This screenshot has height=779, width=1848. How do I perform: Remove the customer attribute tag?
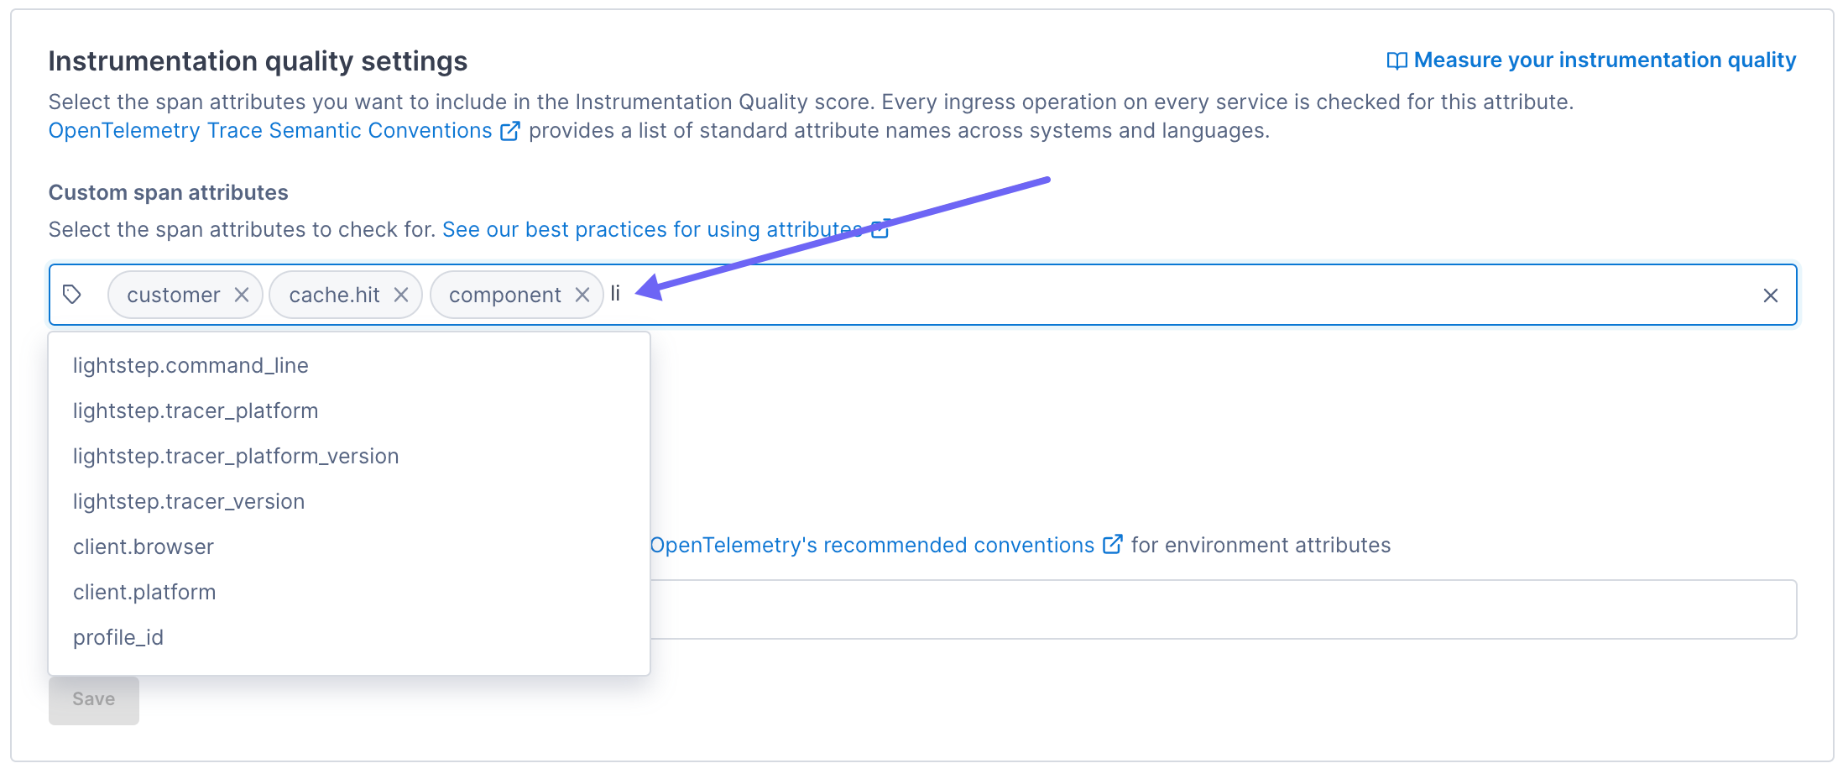242,295
